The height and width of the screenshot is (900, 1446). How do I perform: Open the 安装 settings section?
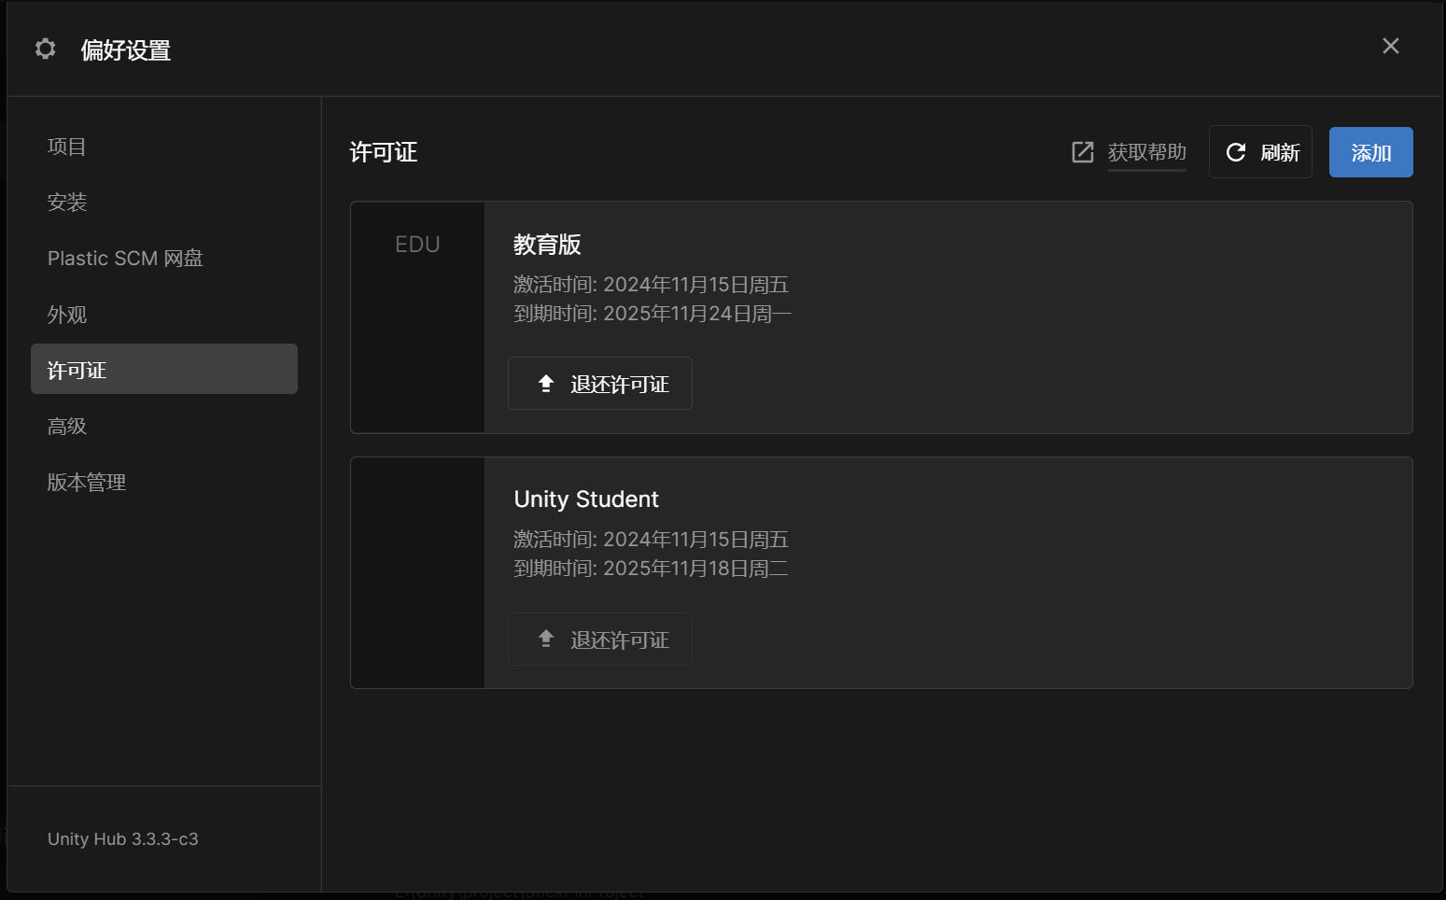(x=67, y=202)
